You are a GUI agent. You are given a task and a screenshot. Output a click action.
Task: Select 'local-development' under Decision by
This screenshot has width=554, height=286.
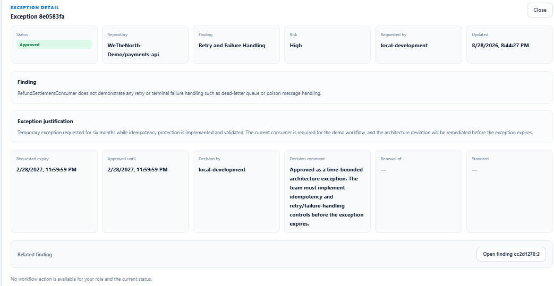point(222,170)
